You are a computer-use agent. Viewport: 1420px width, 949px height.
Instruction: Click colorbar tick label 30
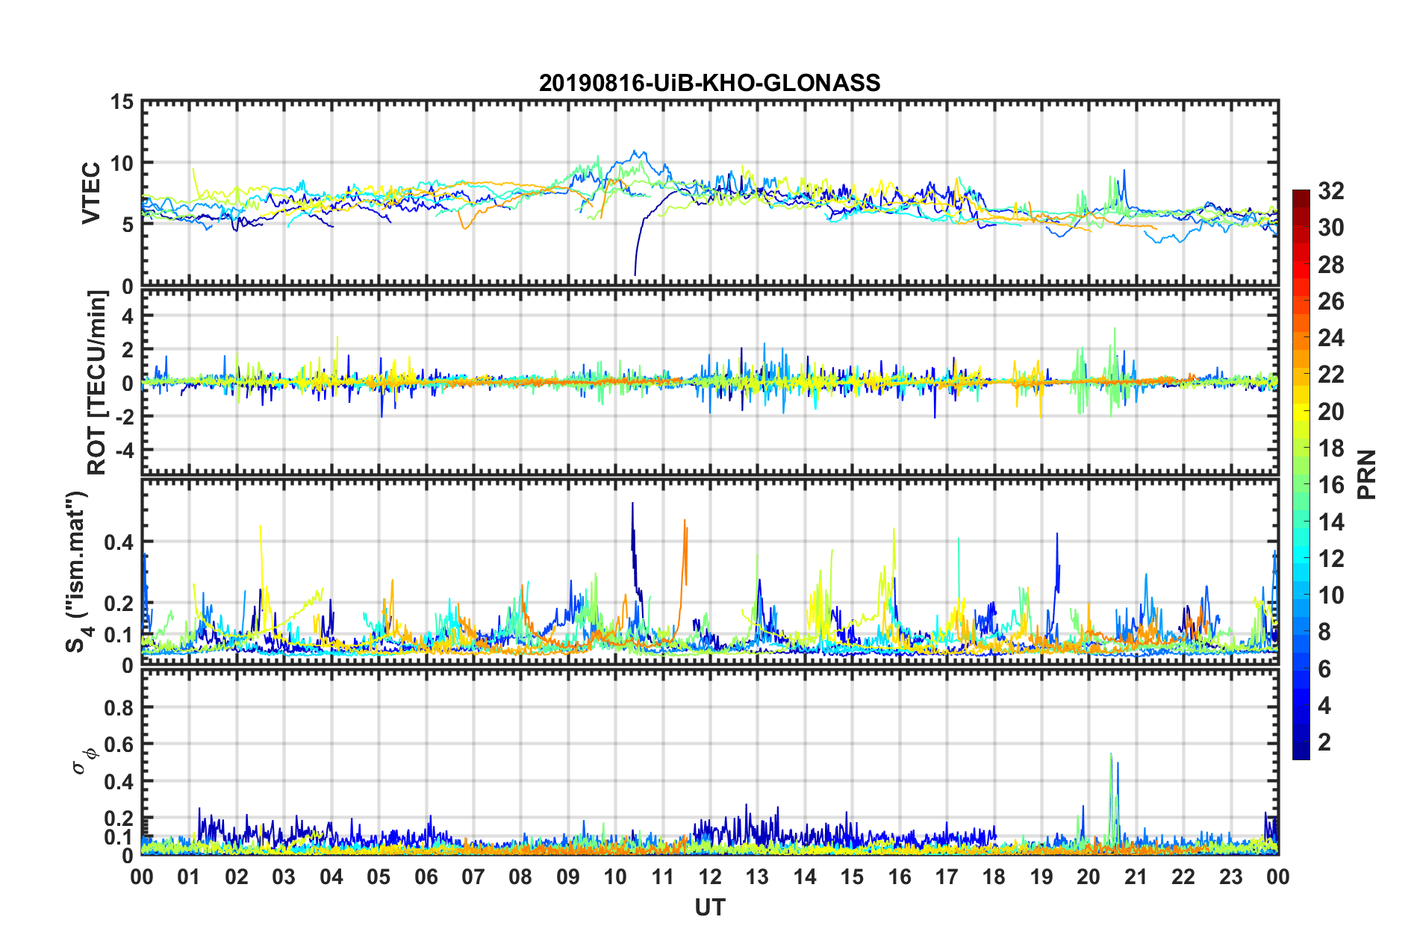coord(1330,228)
